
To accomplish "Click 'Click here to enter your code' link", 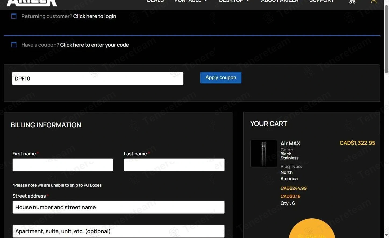I will click(x=94, y=45).
